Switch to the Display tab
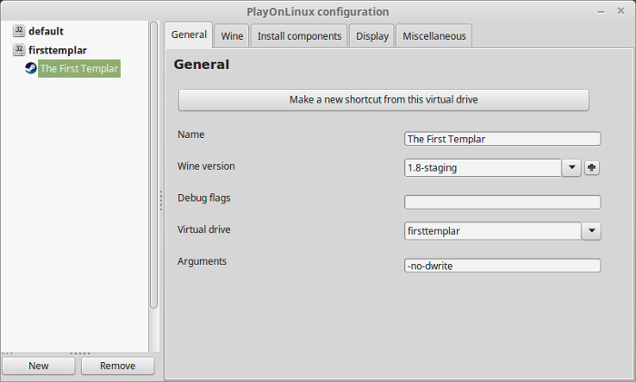636x382 pixels. (372, 36)
